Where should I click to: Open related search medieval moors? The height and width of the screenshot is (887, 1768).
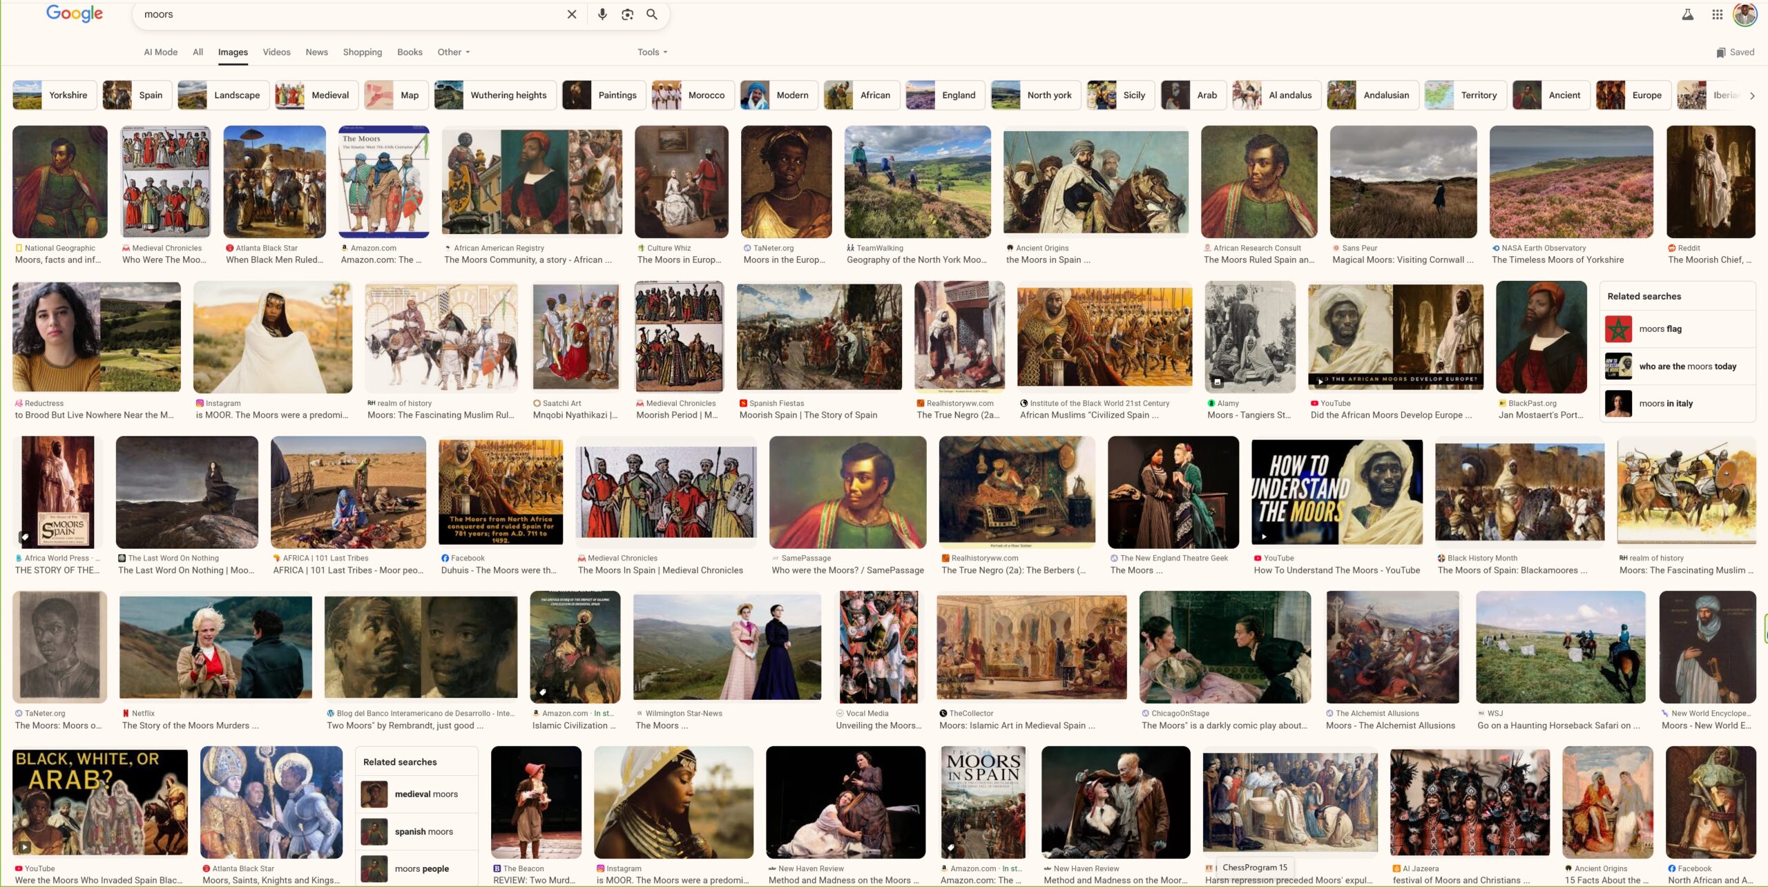(416, 795)
